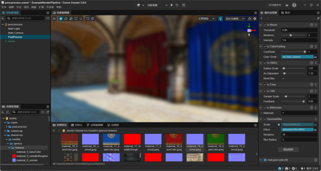Select the Main Camera node
321x171 pixels.
tap(15, 33)
